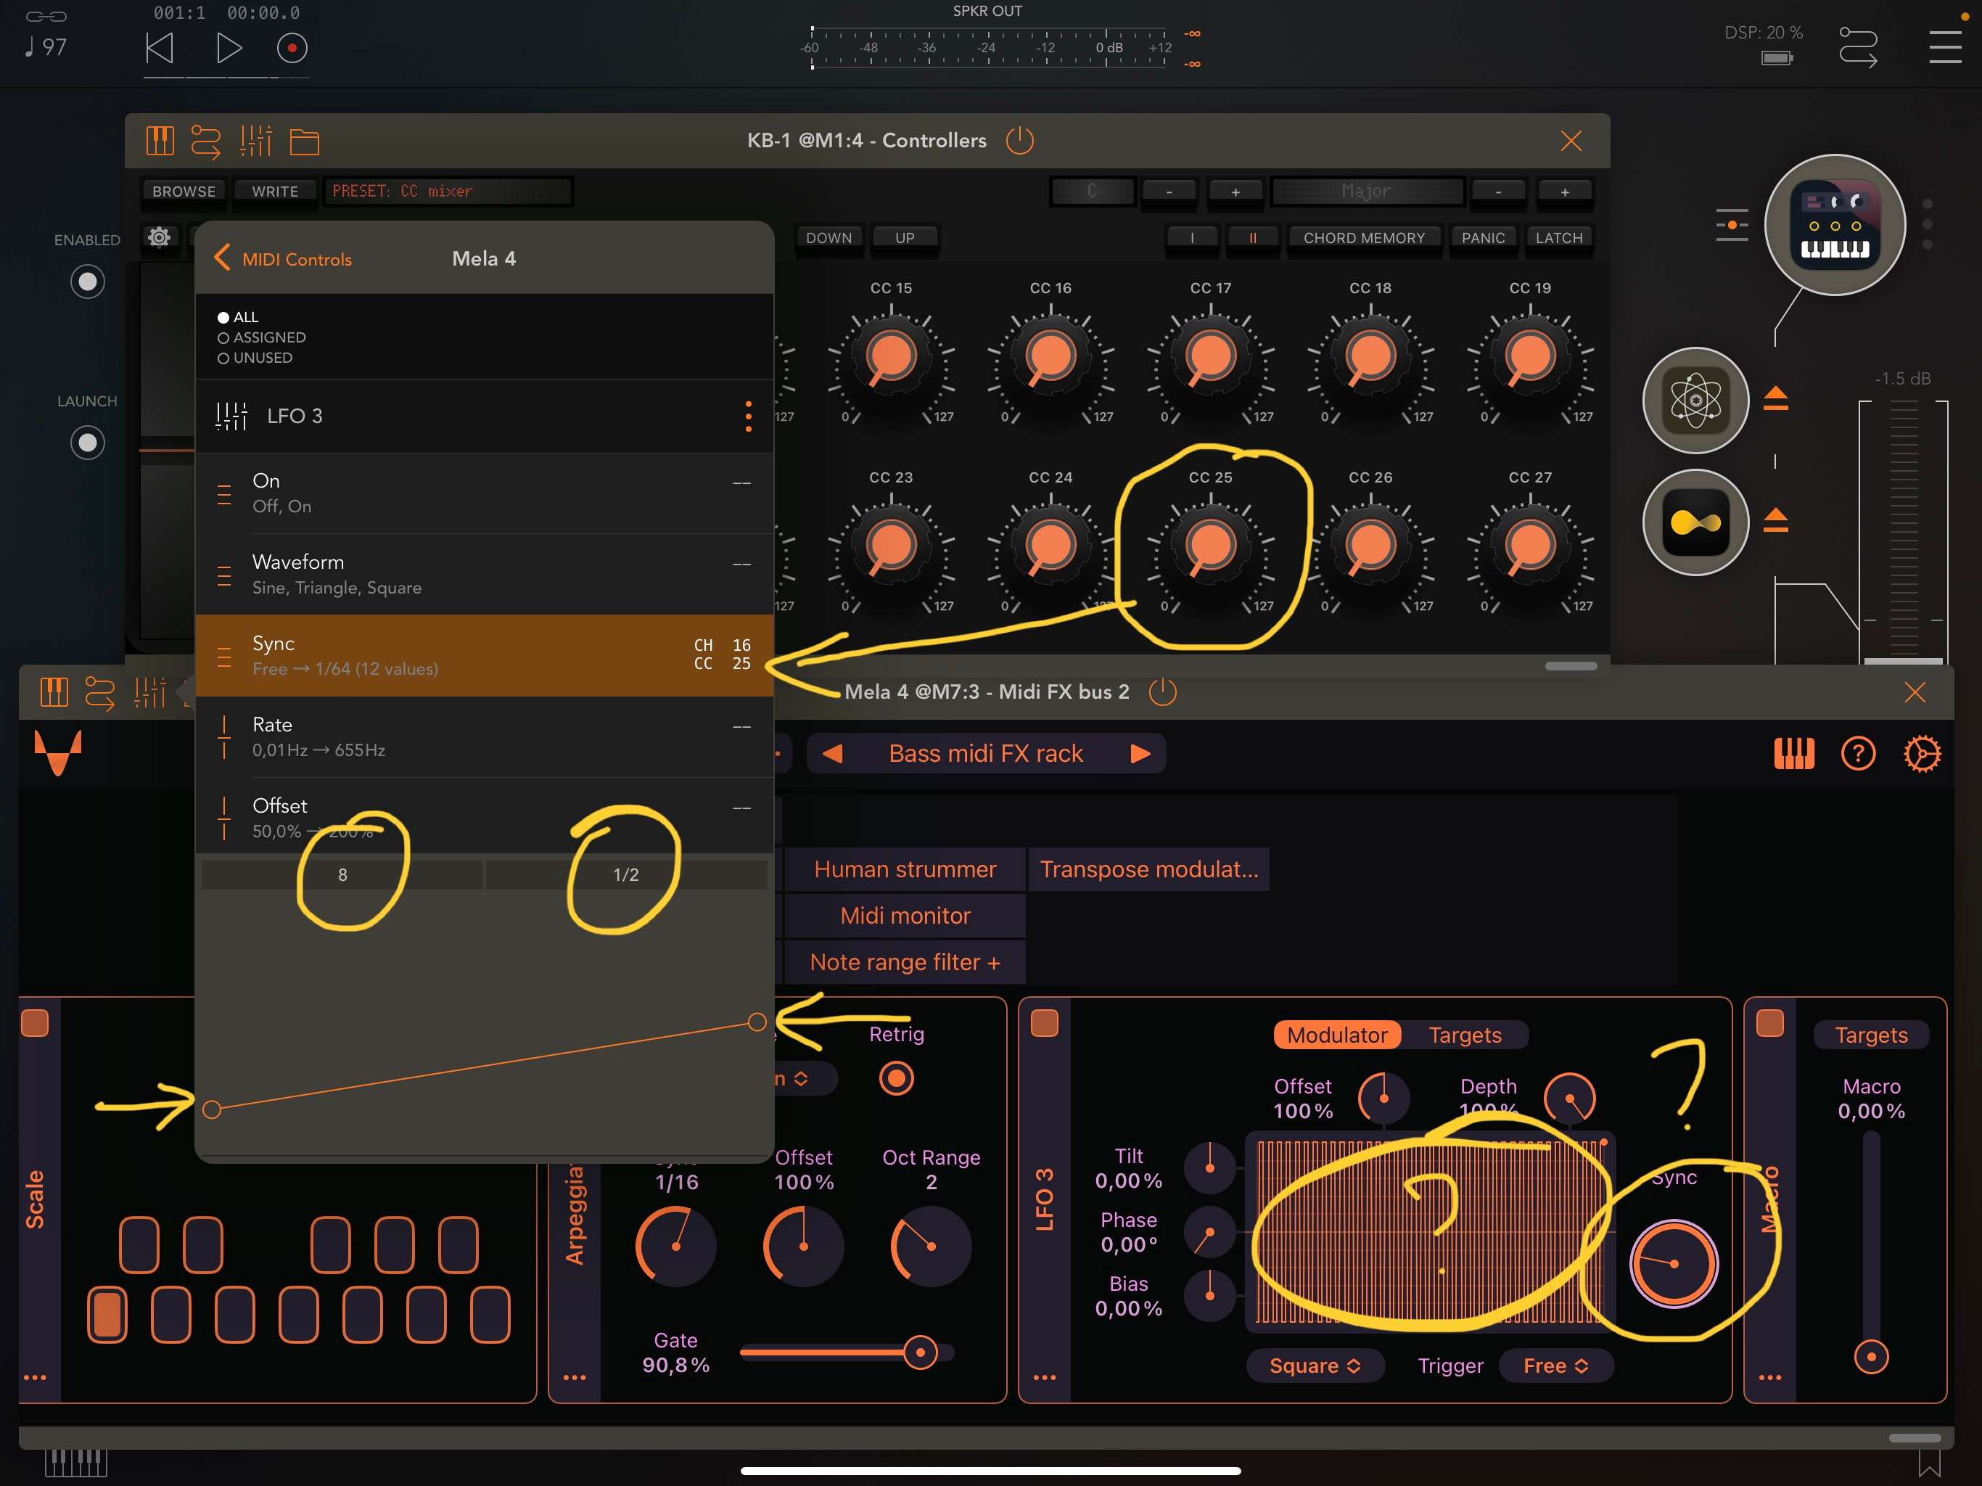Open the hamburger menu at top right
This screenshot has width=1982, height=1486.
(x=1944, y=46)
